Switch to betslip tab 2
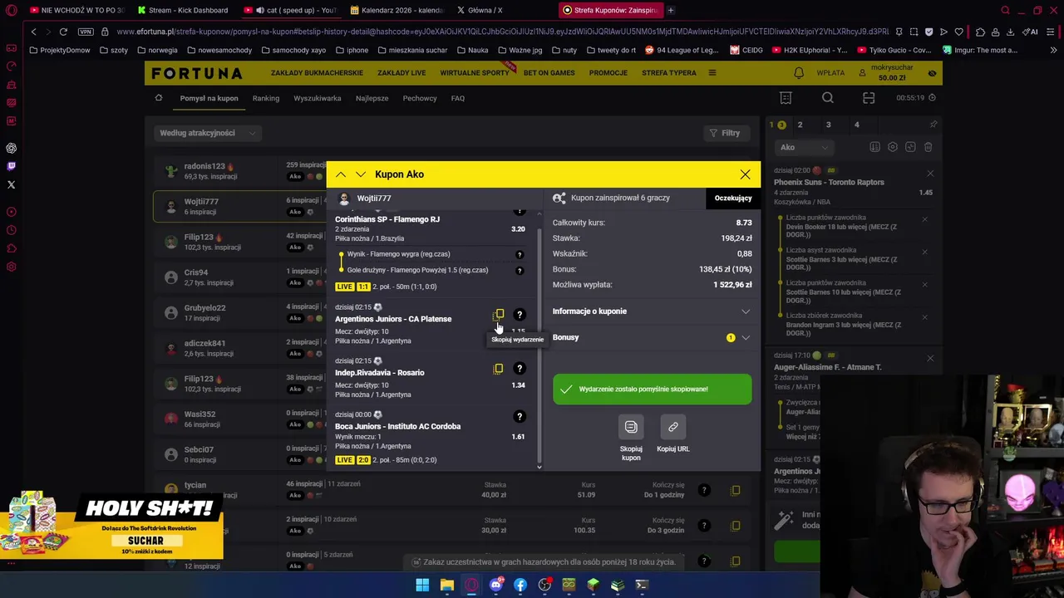The height and width of the screenshot is (598, 1064). [x=800, y=125]
